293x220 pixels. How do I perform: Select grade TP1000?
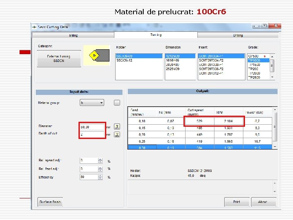click(x=259, y=60)
